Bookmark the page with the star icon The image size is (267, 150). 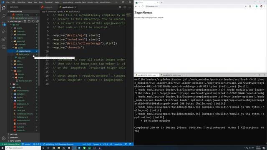pyautogui.click(x=246, y=6)
